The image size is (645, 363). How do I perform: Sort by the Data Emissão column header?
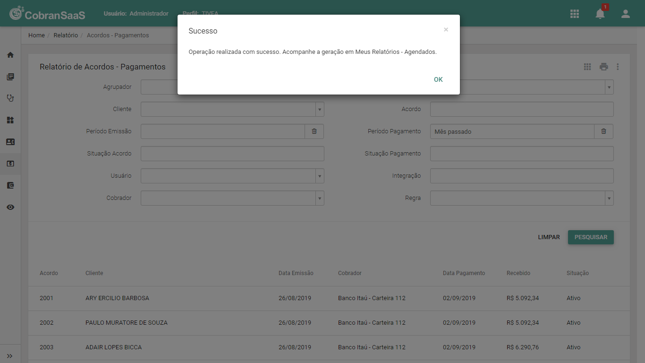pos(296,273)
